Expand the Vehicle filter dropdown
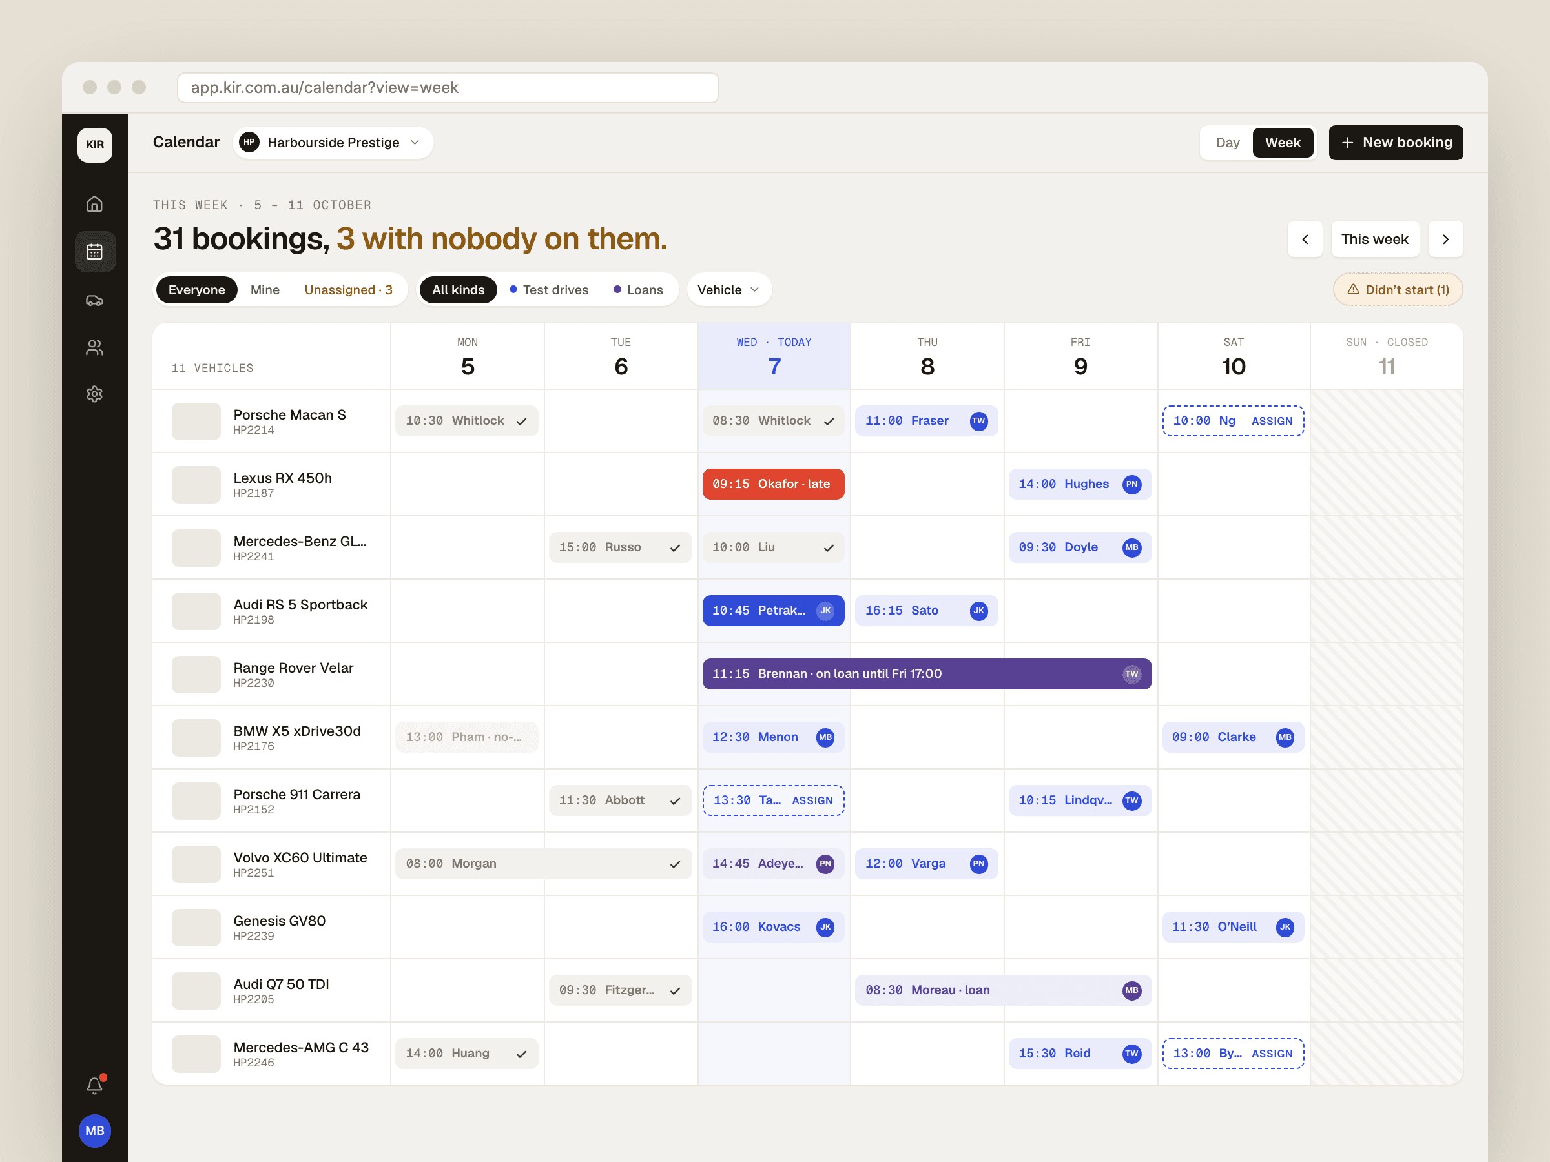This screenshot has width=1550, height=1162. [728, 289]
